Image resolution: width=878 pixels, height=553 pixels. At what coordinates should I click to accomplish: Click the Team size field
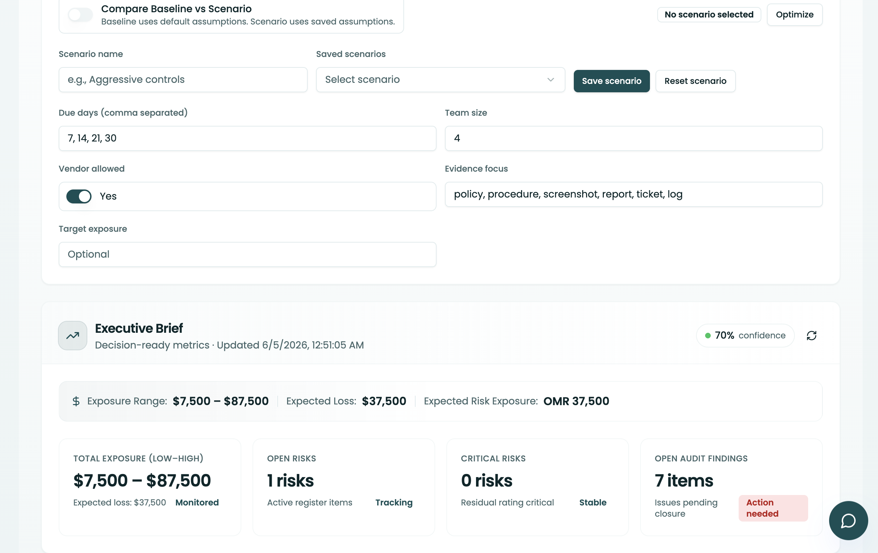pyautogui.click(x=634, y=138)
